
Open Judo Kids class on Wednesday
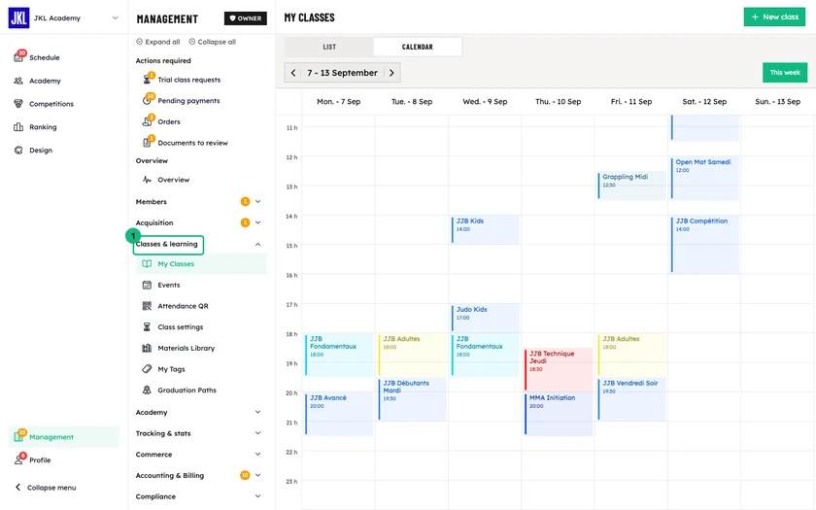click(x=485, y=318)
